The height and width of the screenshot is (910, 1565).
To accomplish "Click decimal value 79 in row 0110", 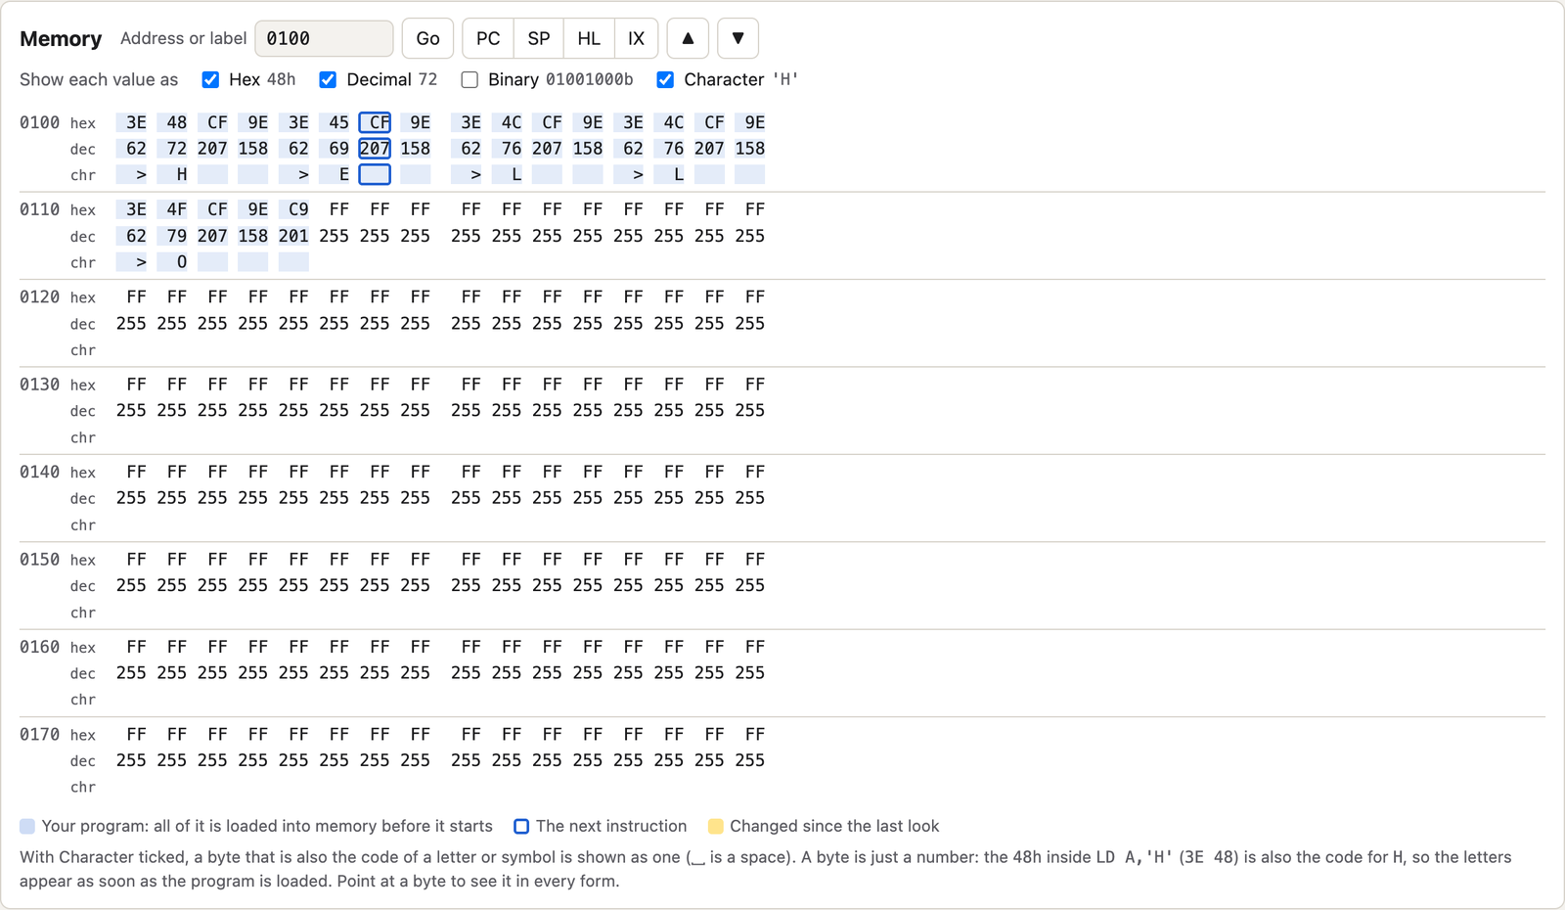I will pyautogui.click(x=172, y=236).
